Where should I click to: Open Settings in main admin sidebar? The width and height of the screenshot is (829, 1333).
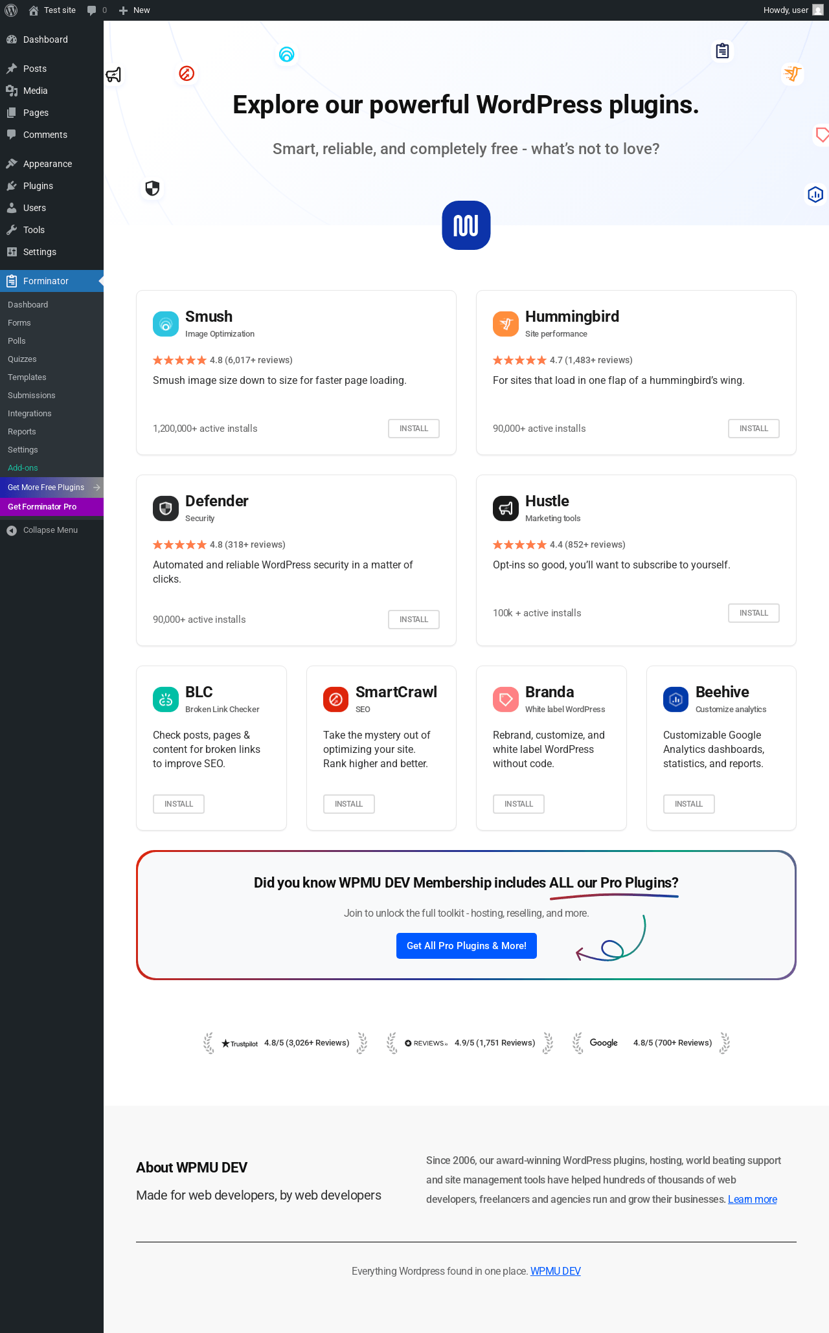(x=52, y=252)
